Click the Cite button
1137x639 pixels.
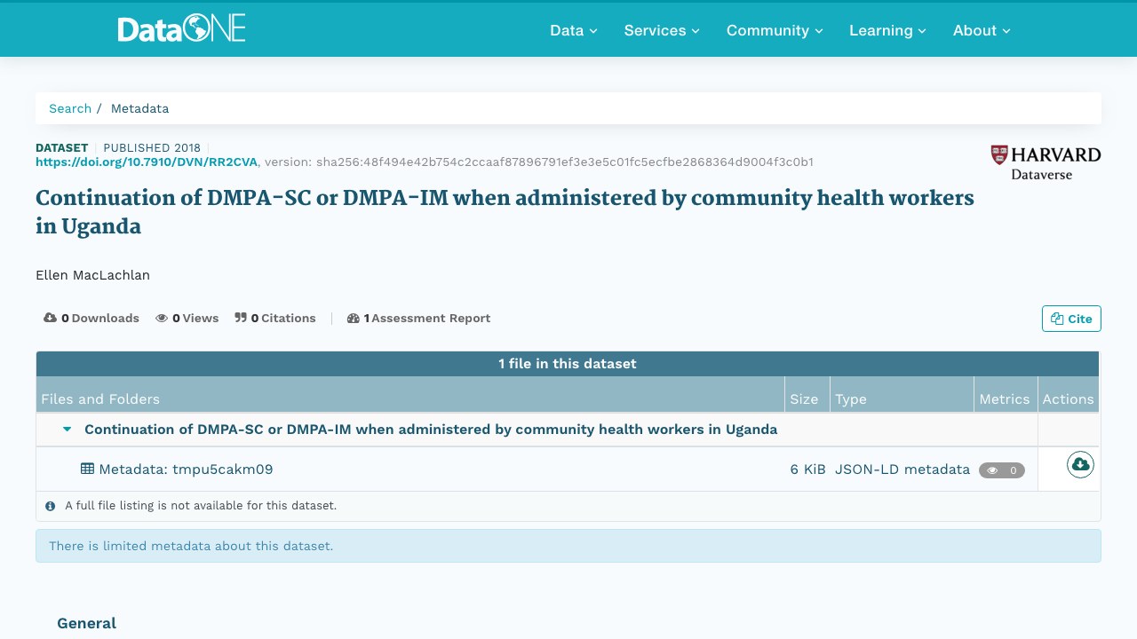coord(1071,319)
